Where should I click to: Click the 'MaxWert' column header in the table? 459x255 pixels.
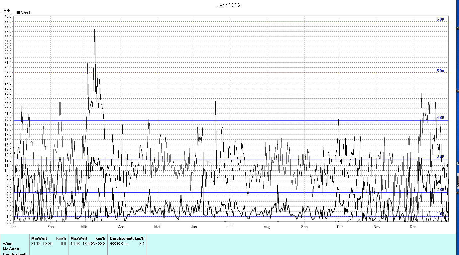tap(79, 238)
